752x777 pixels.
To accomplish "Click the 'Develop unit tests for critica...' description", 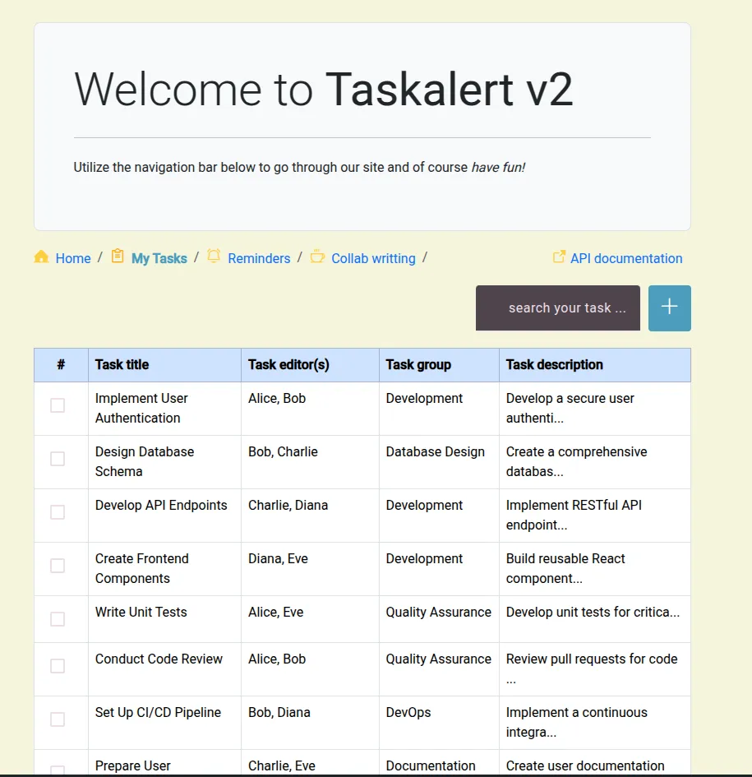I will (x=594, y=619).
